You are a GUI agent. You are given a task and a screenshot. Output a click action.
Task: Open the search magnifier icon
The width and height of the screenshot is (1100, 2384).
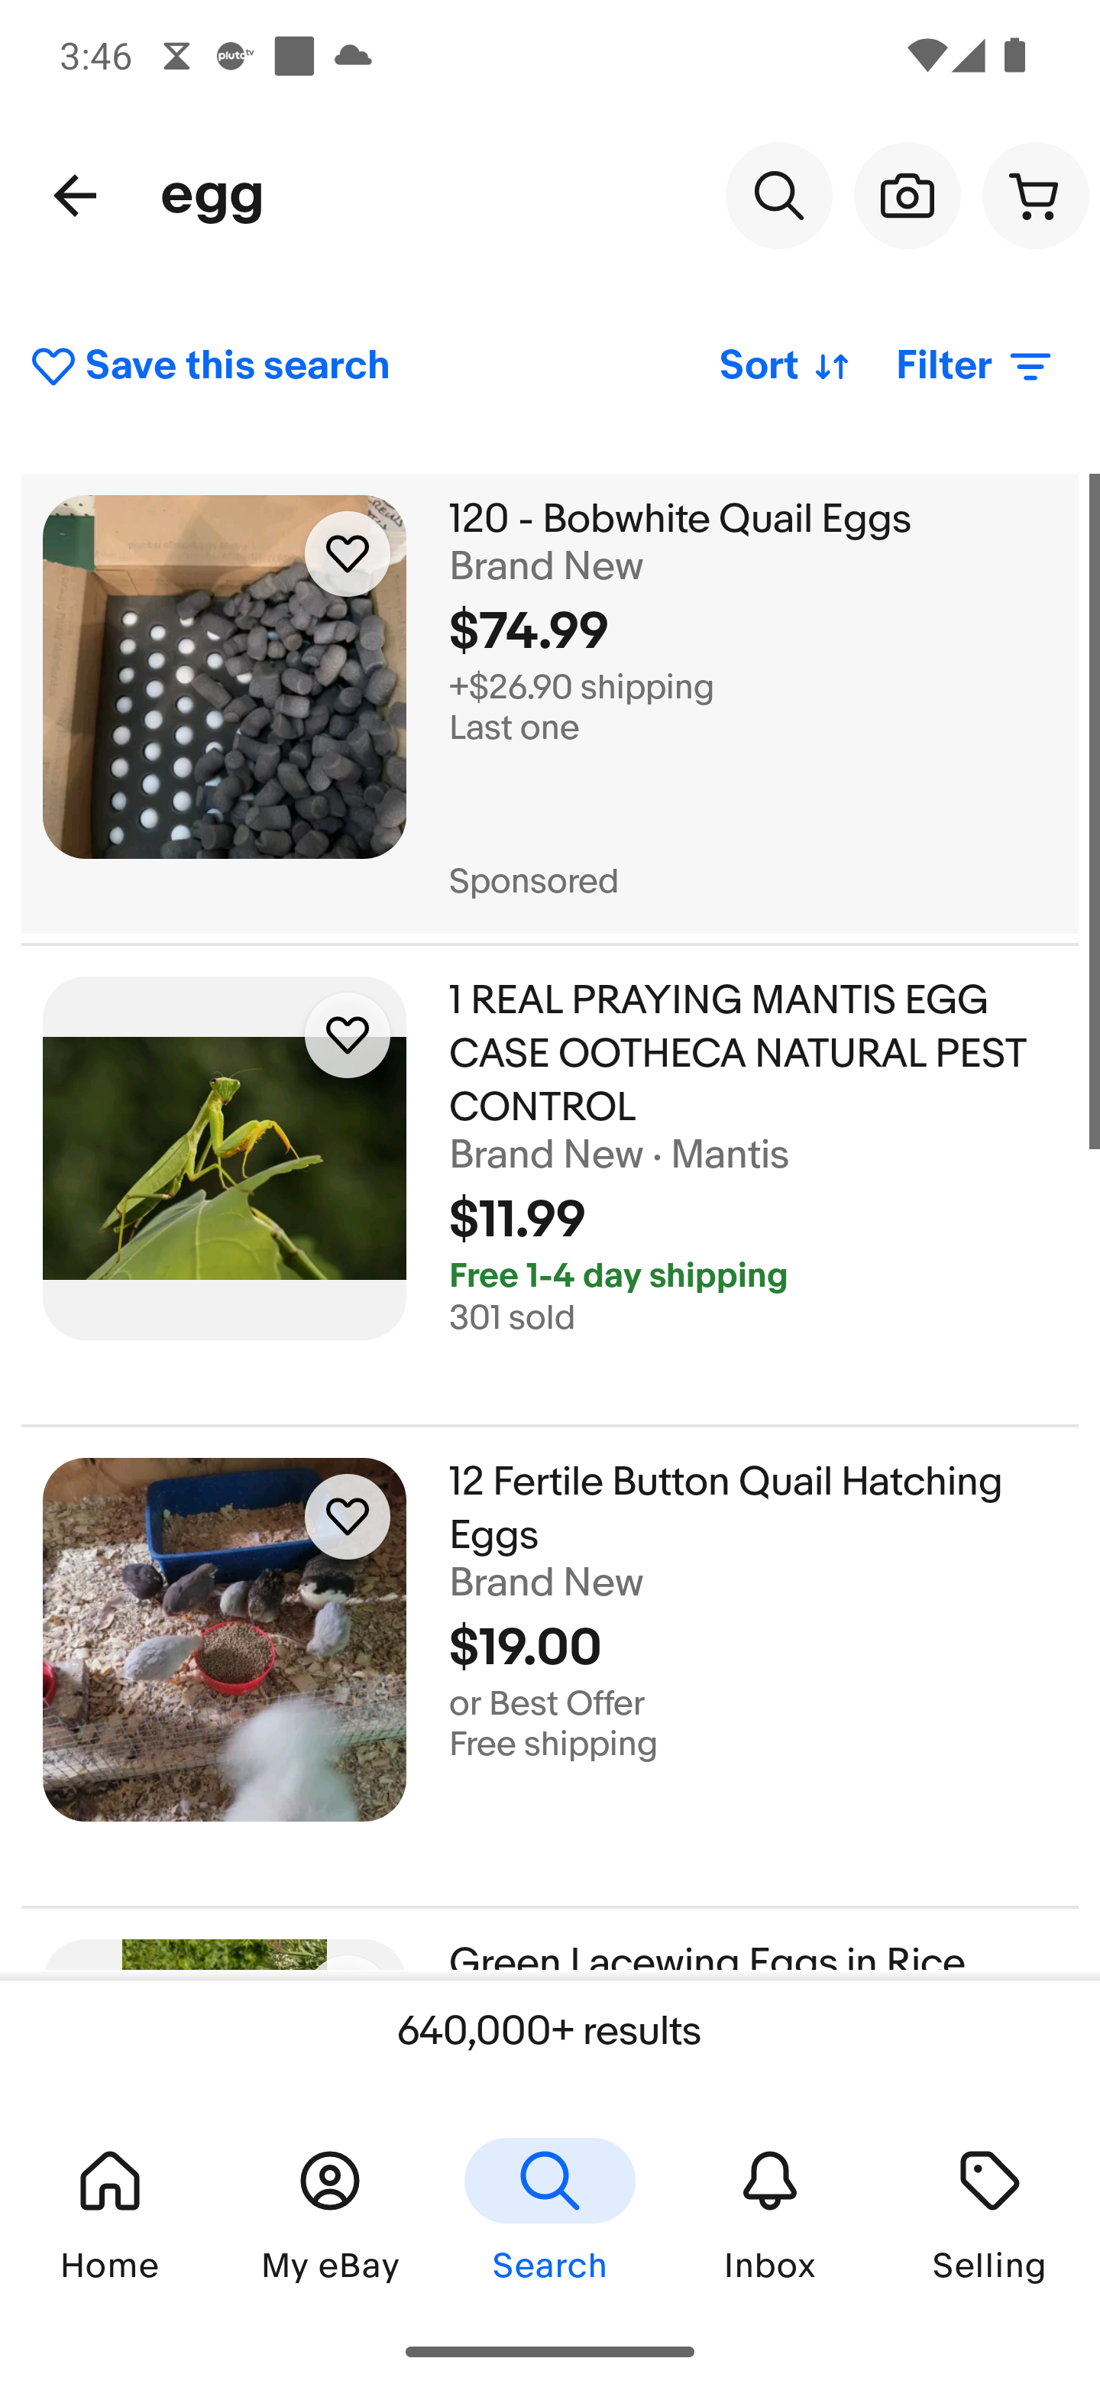click(778, 196)
